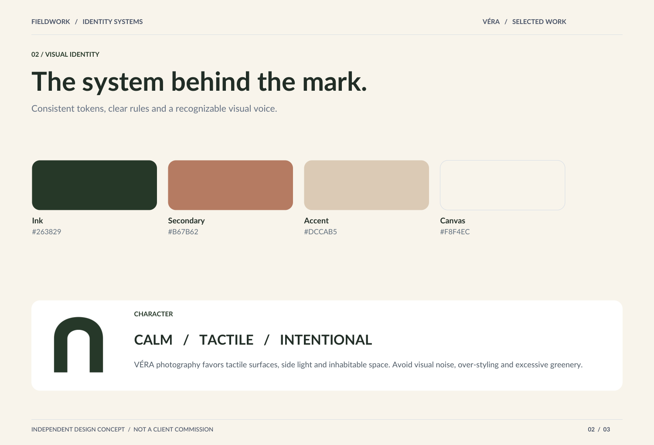Viewport: 654px width, 445px height.
Task: Click SELECTED WORK in the header
Action: [x=539, y=22]
